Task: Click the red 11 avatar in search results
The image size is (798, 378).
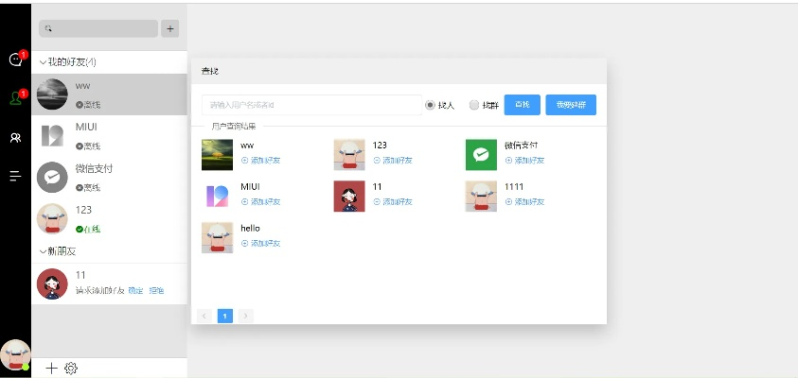Action: tap(349, 197)
